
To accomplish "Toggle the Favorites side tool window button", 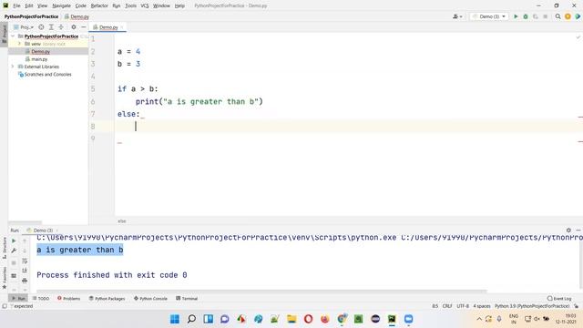I will (4, 278).
